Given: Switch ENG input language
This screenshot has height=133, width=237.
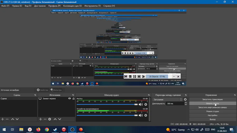Looking at the screenshot, I should [x=213, y=130].
